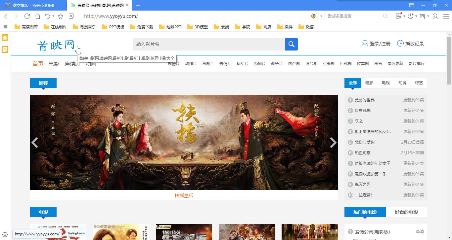Click the bee search engine icon
Image resolution: width=452 pixels, height=240 pixels.
(x=314, y=16)
